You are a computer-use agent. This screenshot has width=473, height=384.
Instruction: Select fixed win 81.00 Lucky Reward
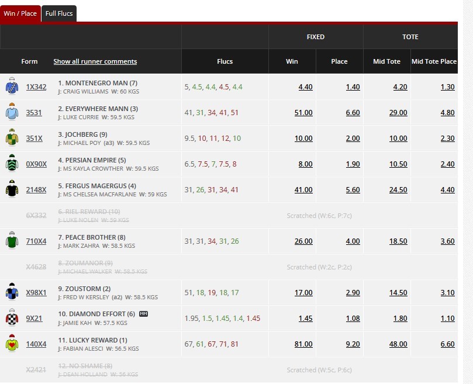(x=303, y=344)
